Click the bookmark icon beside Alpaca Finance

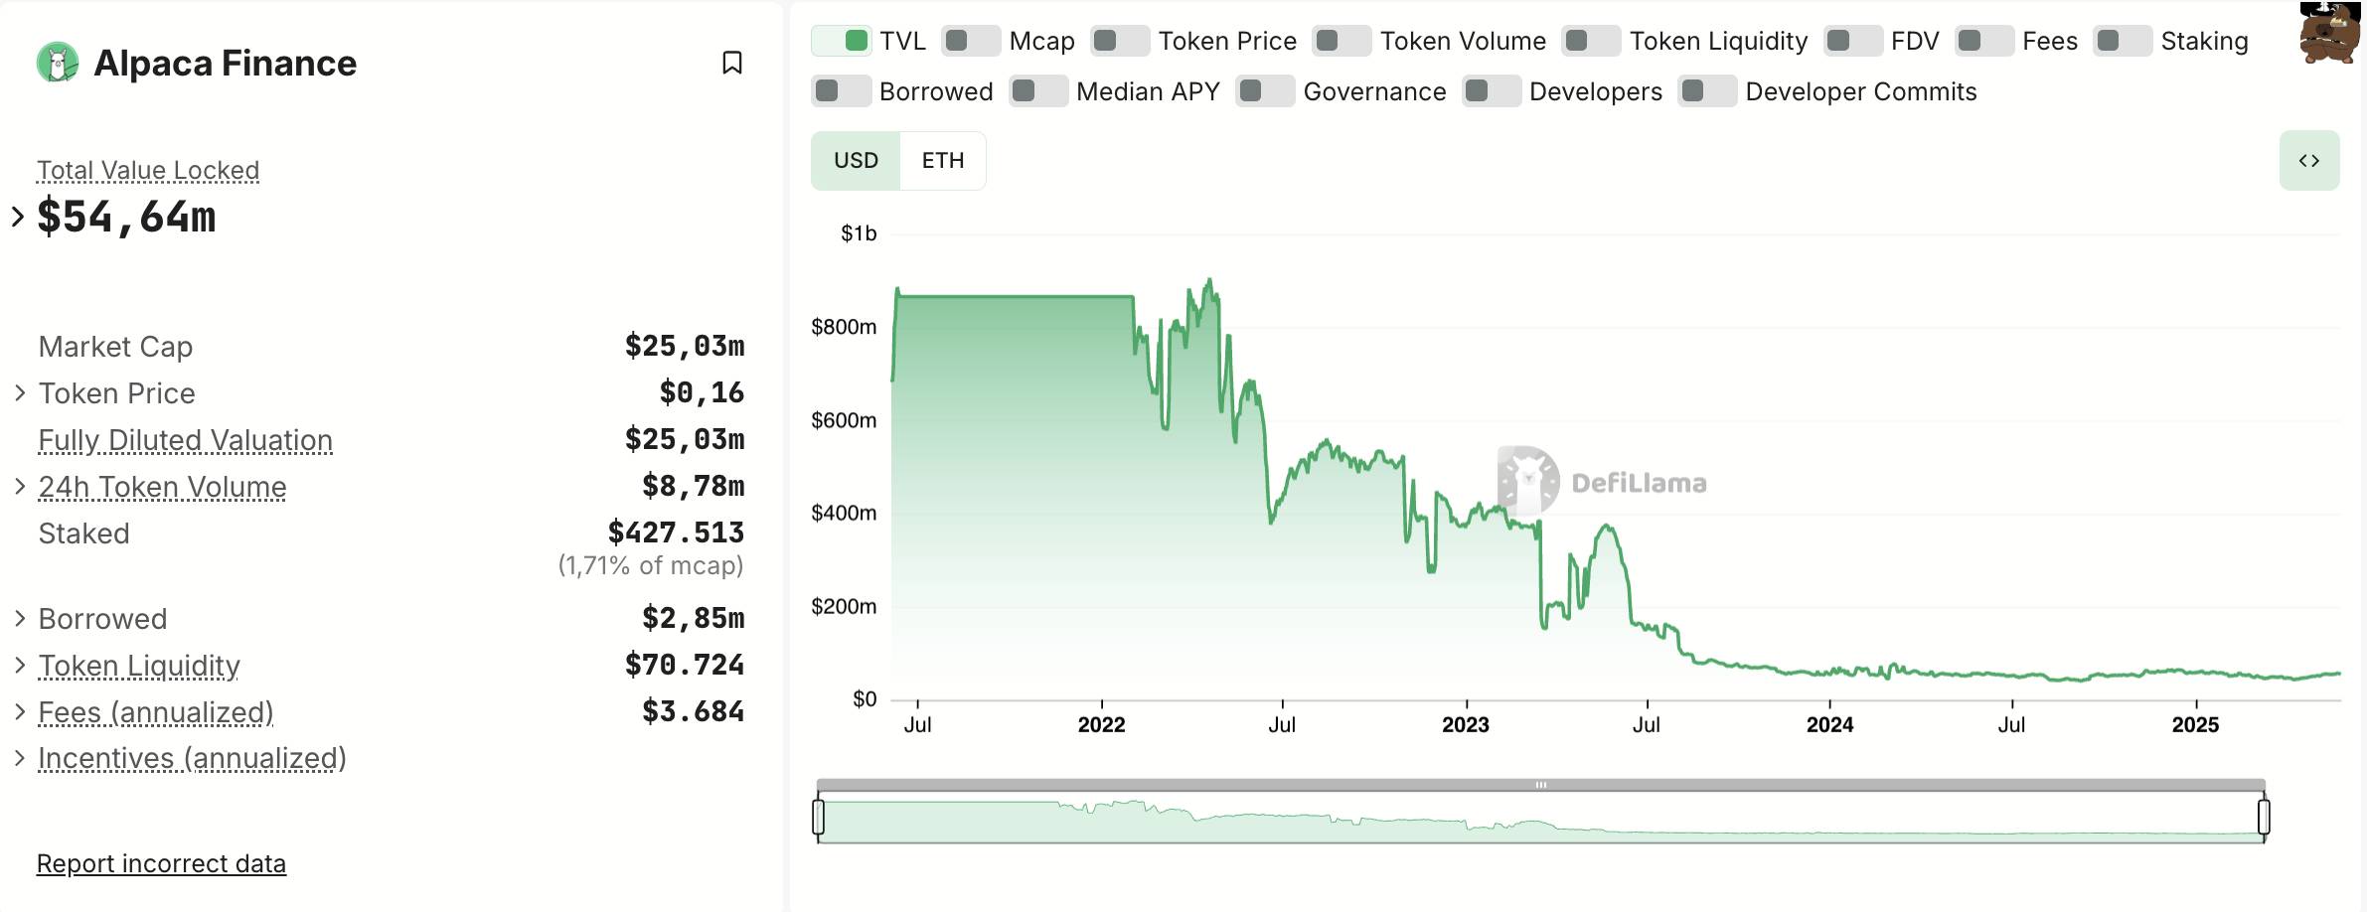click(x=731, y=63)
